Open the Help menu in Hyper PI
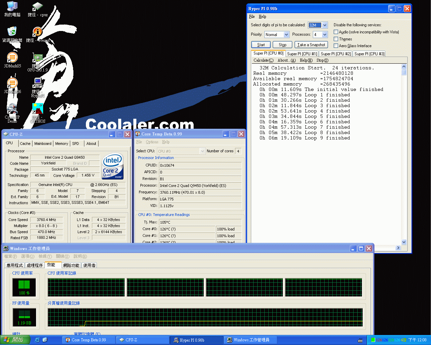 click(x=263, y=17)
